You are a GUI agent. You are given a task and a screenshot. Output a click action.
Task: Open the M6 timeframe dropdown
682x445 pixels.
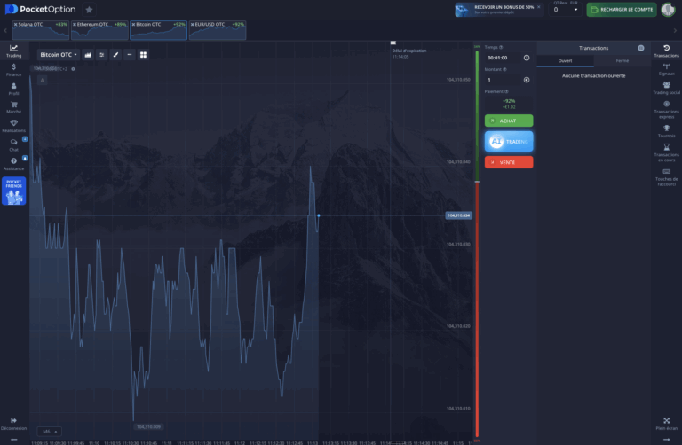click(x=50, y=432)
